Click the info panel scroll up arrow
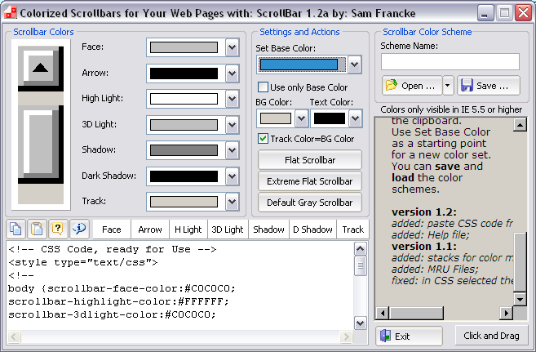 pos(520,125)
